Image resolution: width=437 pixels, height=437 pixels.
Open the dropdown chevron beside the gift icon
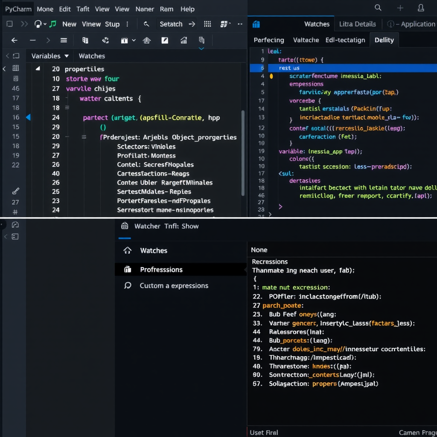(133, 41)
